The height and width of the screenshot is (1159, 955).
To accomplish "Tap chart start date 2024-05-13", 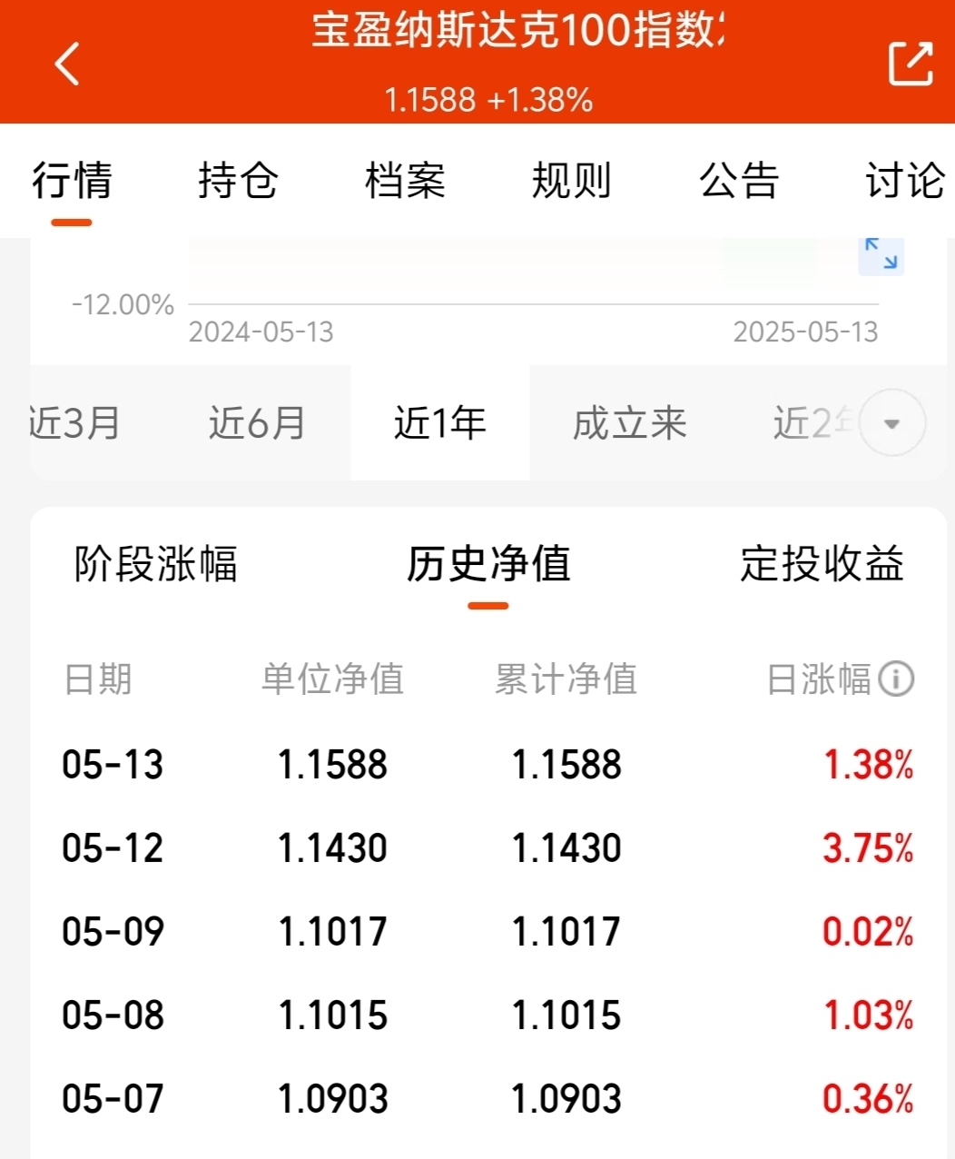I will 261,332.
